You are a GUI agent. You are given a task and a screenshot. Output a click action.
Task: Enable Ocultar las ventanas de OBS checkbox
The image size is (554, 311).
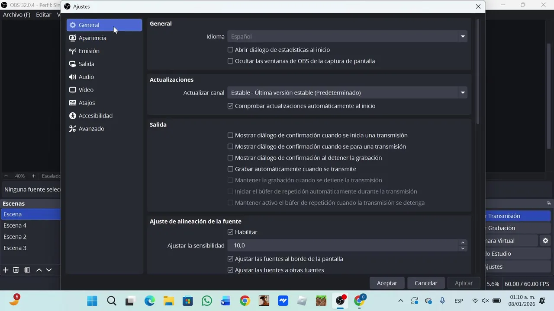pos(230,61)
